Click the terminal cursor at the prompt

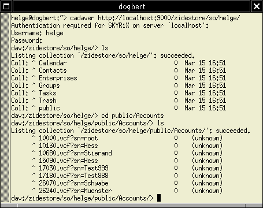[159, 198]
